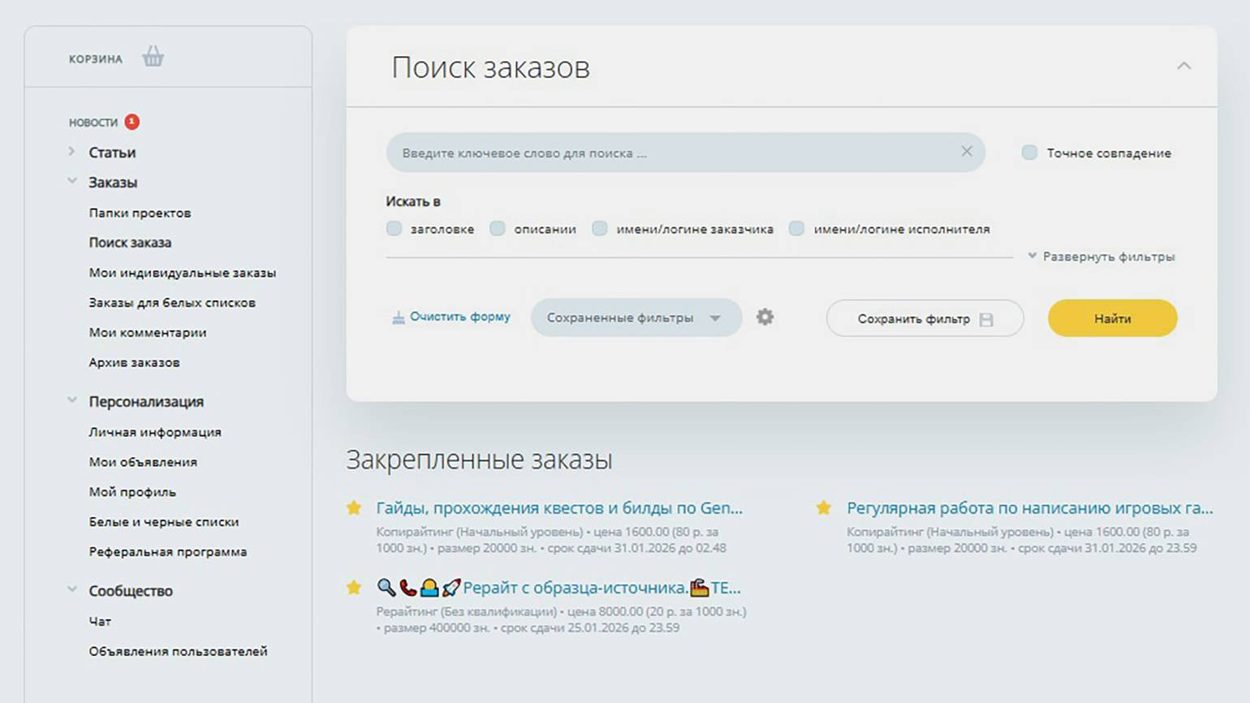Open the Сохраненные фильтры dropdown
The width and height of the screenshot is (1250, 703).
pos(636,317)
